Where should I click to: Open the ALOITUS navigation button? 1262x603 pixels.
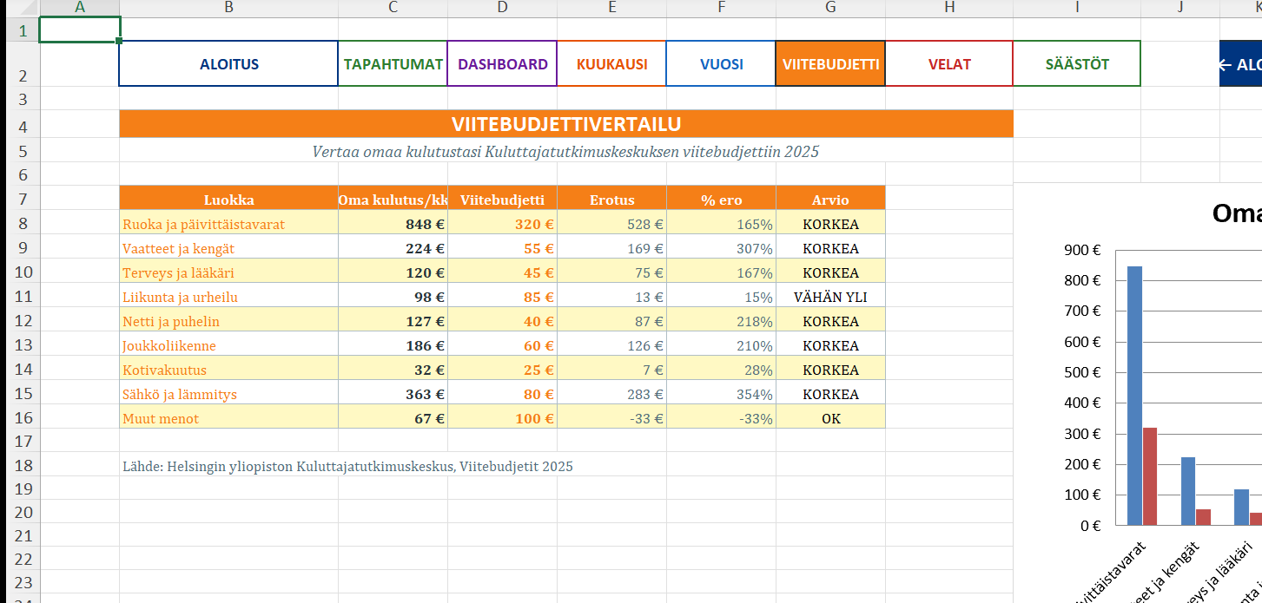point(228,64)
